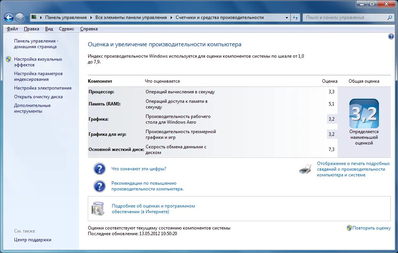Image resolution: width=398 pixels, height=253 pixels.
Task: Click Основной жесткий диск score 7,3
Action: pyautogui.click(x=331, y=149)
